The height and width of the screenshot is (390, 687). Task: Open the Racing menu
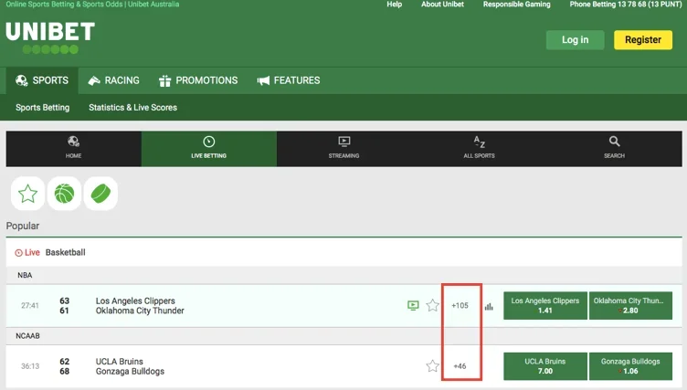point(113,80)
